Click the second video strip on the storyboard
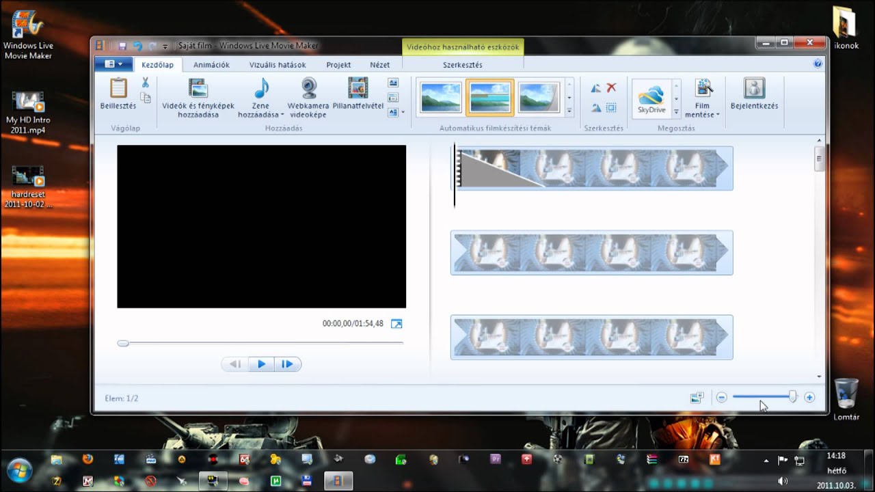 click(592, 253)
